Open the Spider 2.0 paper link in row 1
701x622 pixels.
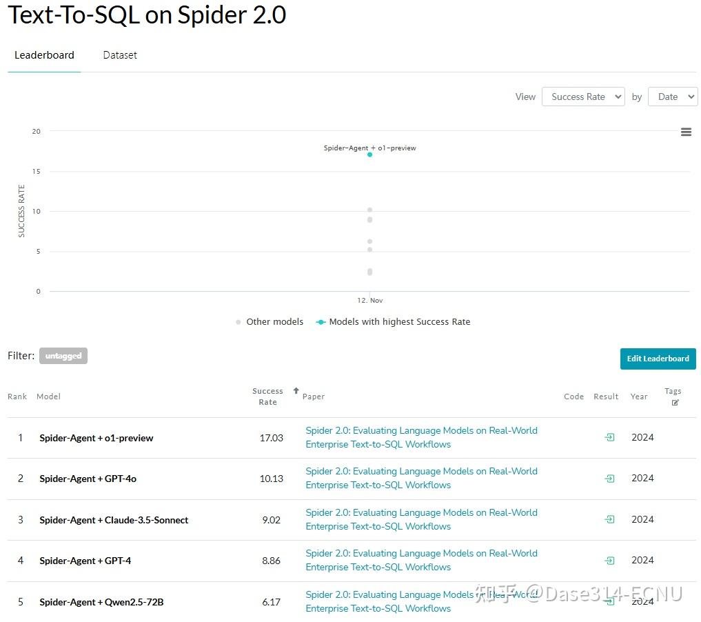point(421,437)
